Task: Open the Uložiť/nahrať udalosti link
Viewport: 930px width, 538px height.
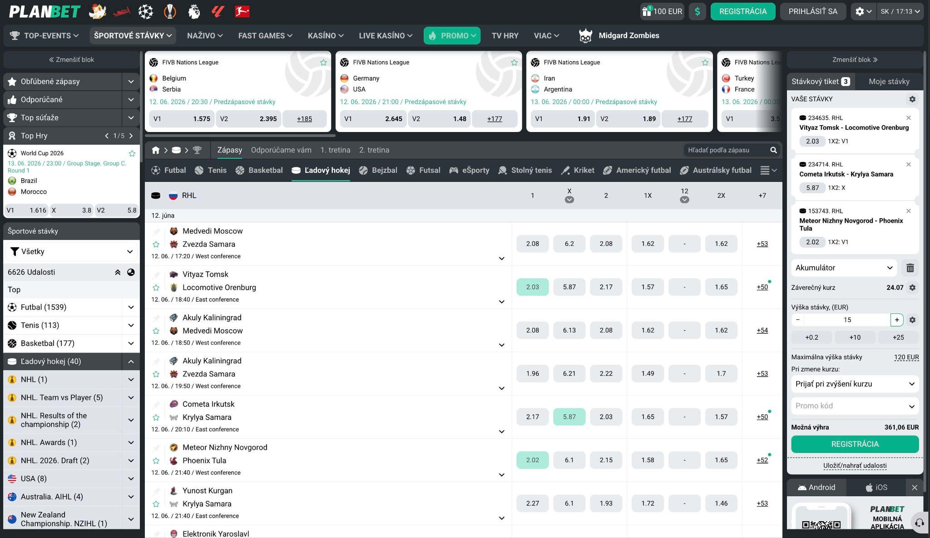Action: click(855, 465)
